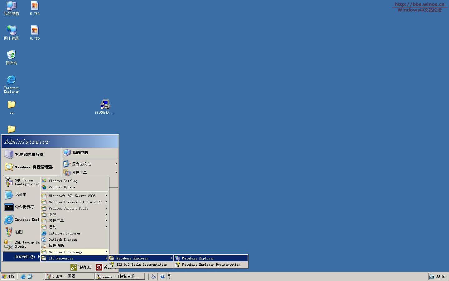Screen dimensions: 449x281
Task: Expand 管理工具 in Start menu right pane
Action: click(x=90, y=172)
